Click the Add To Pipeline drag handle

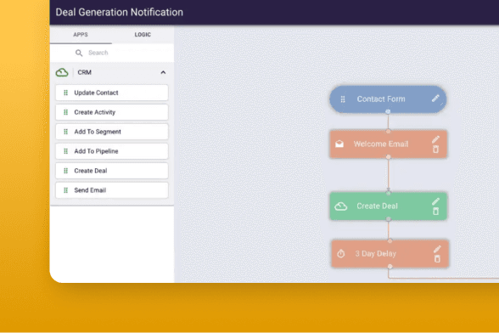coord(65,151)
